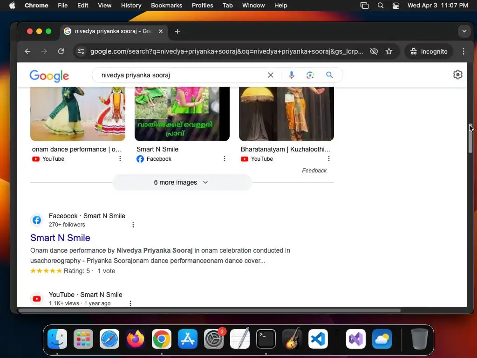Image resolution: width=477 pixels, height=358 pixels.
Task: Open the Chrome menu in menu bar
Action: [36, 6]
